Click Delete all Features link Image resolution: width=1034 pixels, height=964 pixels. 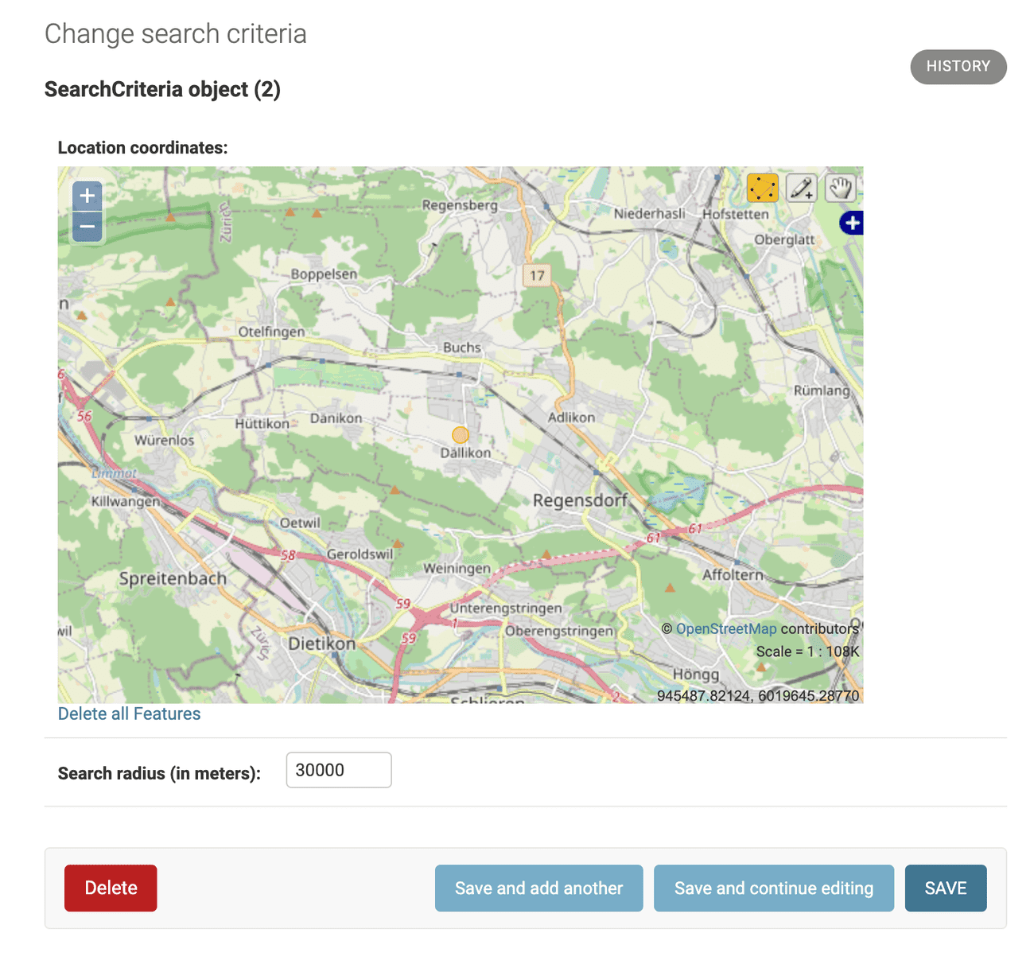click(129, 714)
